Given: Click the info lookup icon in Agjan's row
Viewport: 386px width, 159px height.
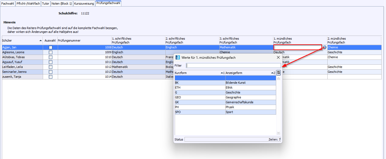Looking at the screenshot, I should [324, 47].
